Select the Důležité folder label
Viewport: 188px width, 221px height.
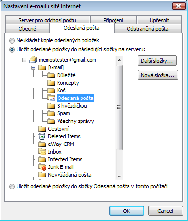[66, 75]
